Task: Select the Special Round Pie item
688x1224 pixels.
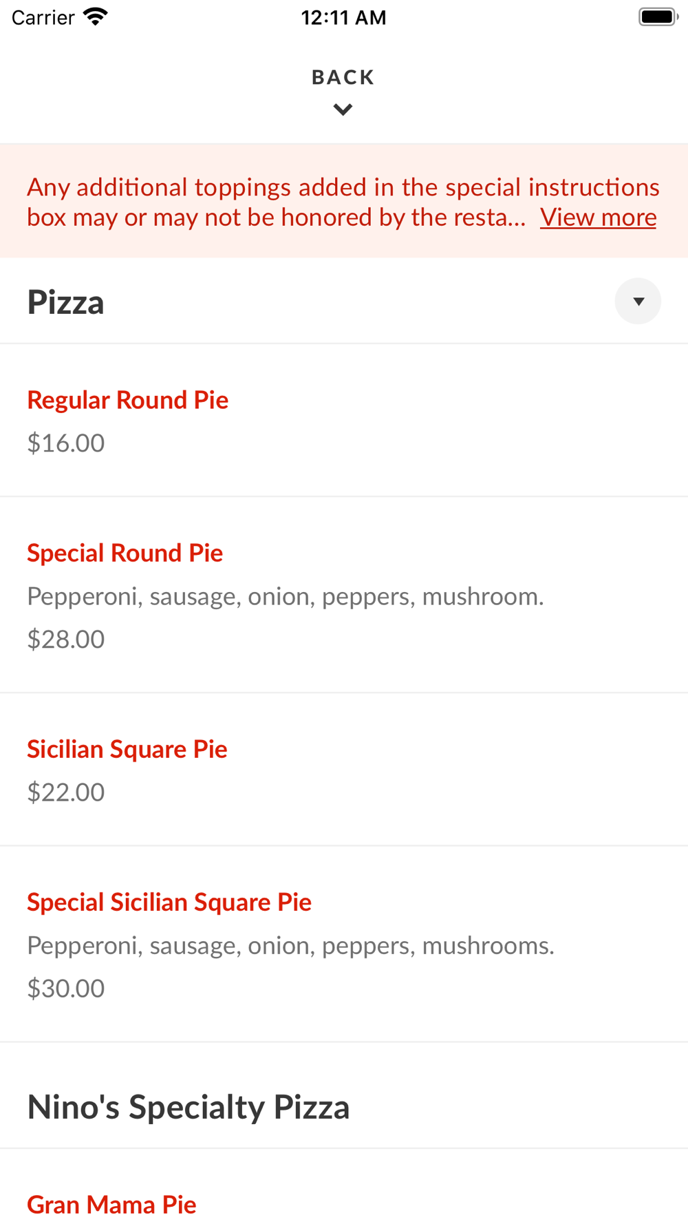Action: [x=125, y=553]
